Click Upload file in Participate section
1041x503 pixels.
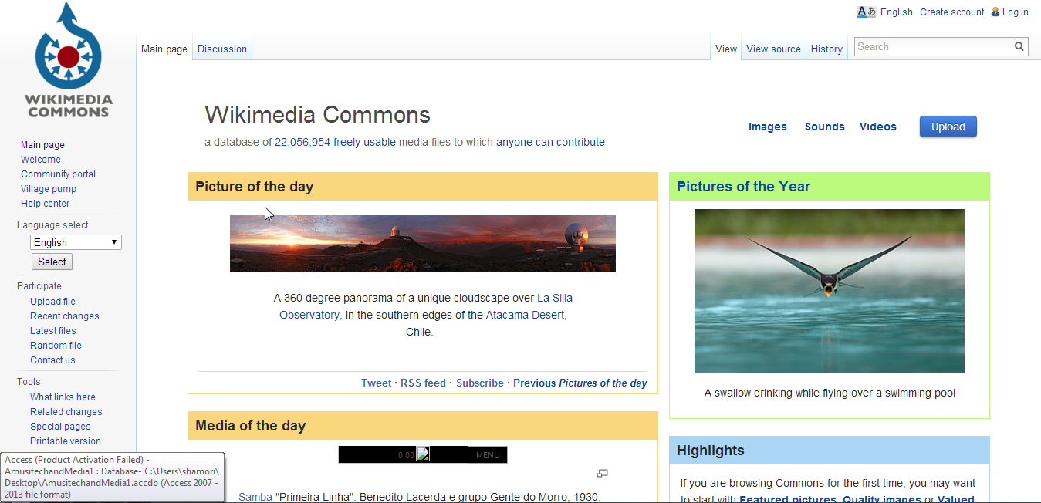[x=52, y=302]
